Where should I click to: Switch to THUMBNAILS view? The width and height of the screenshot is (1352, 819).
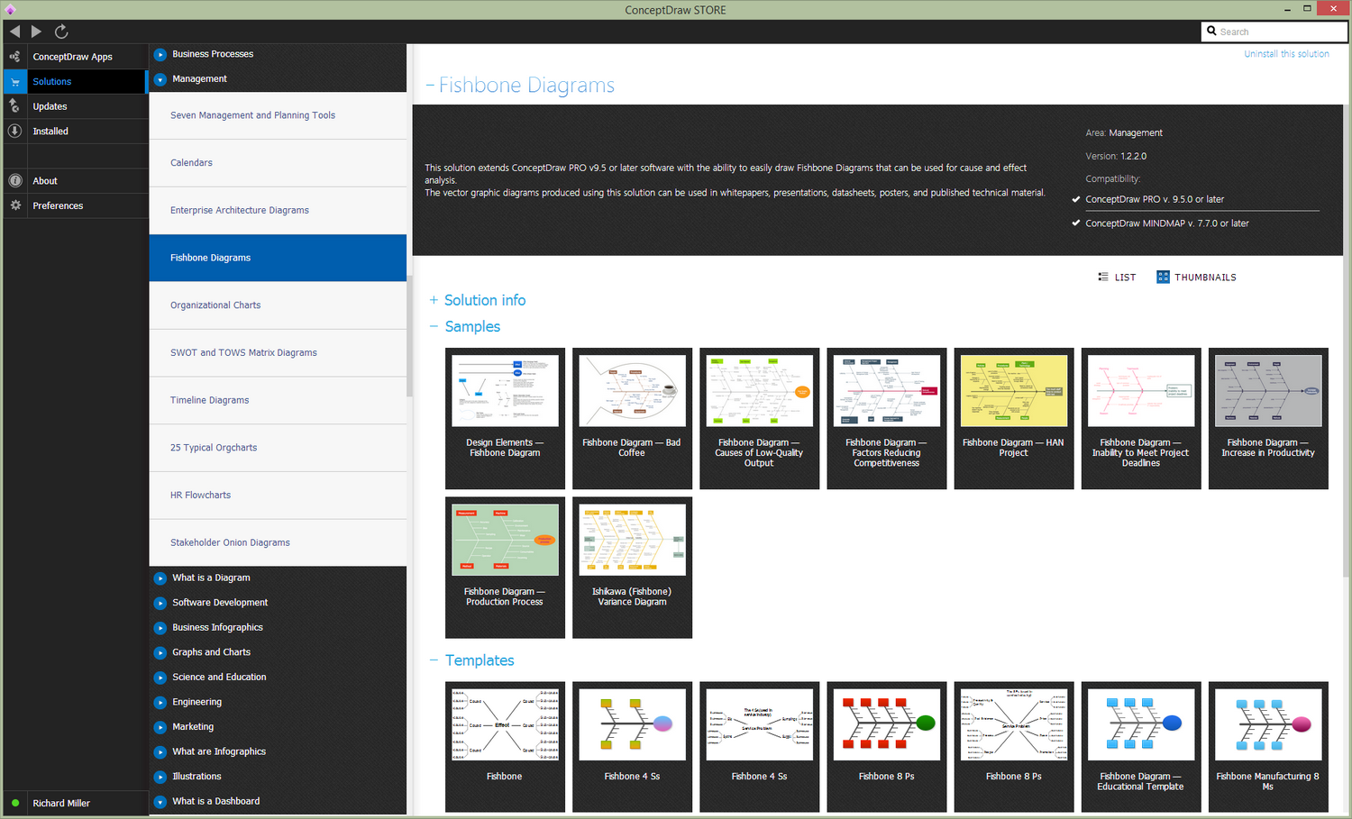[1197, 278]
